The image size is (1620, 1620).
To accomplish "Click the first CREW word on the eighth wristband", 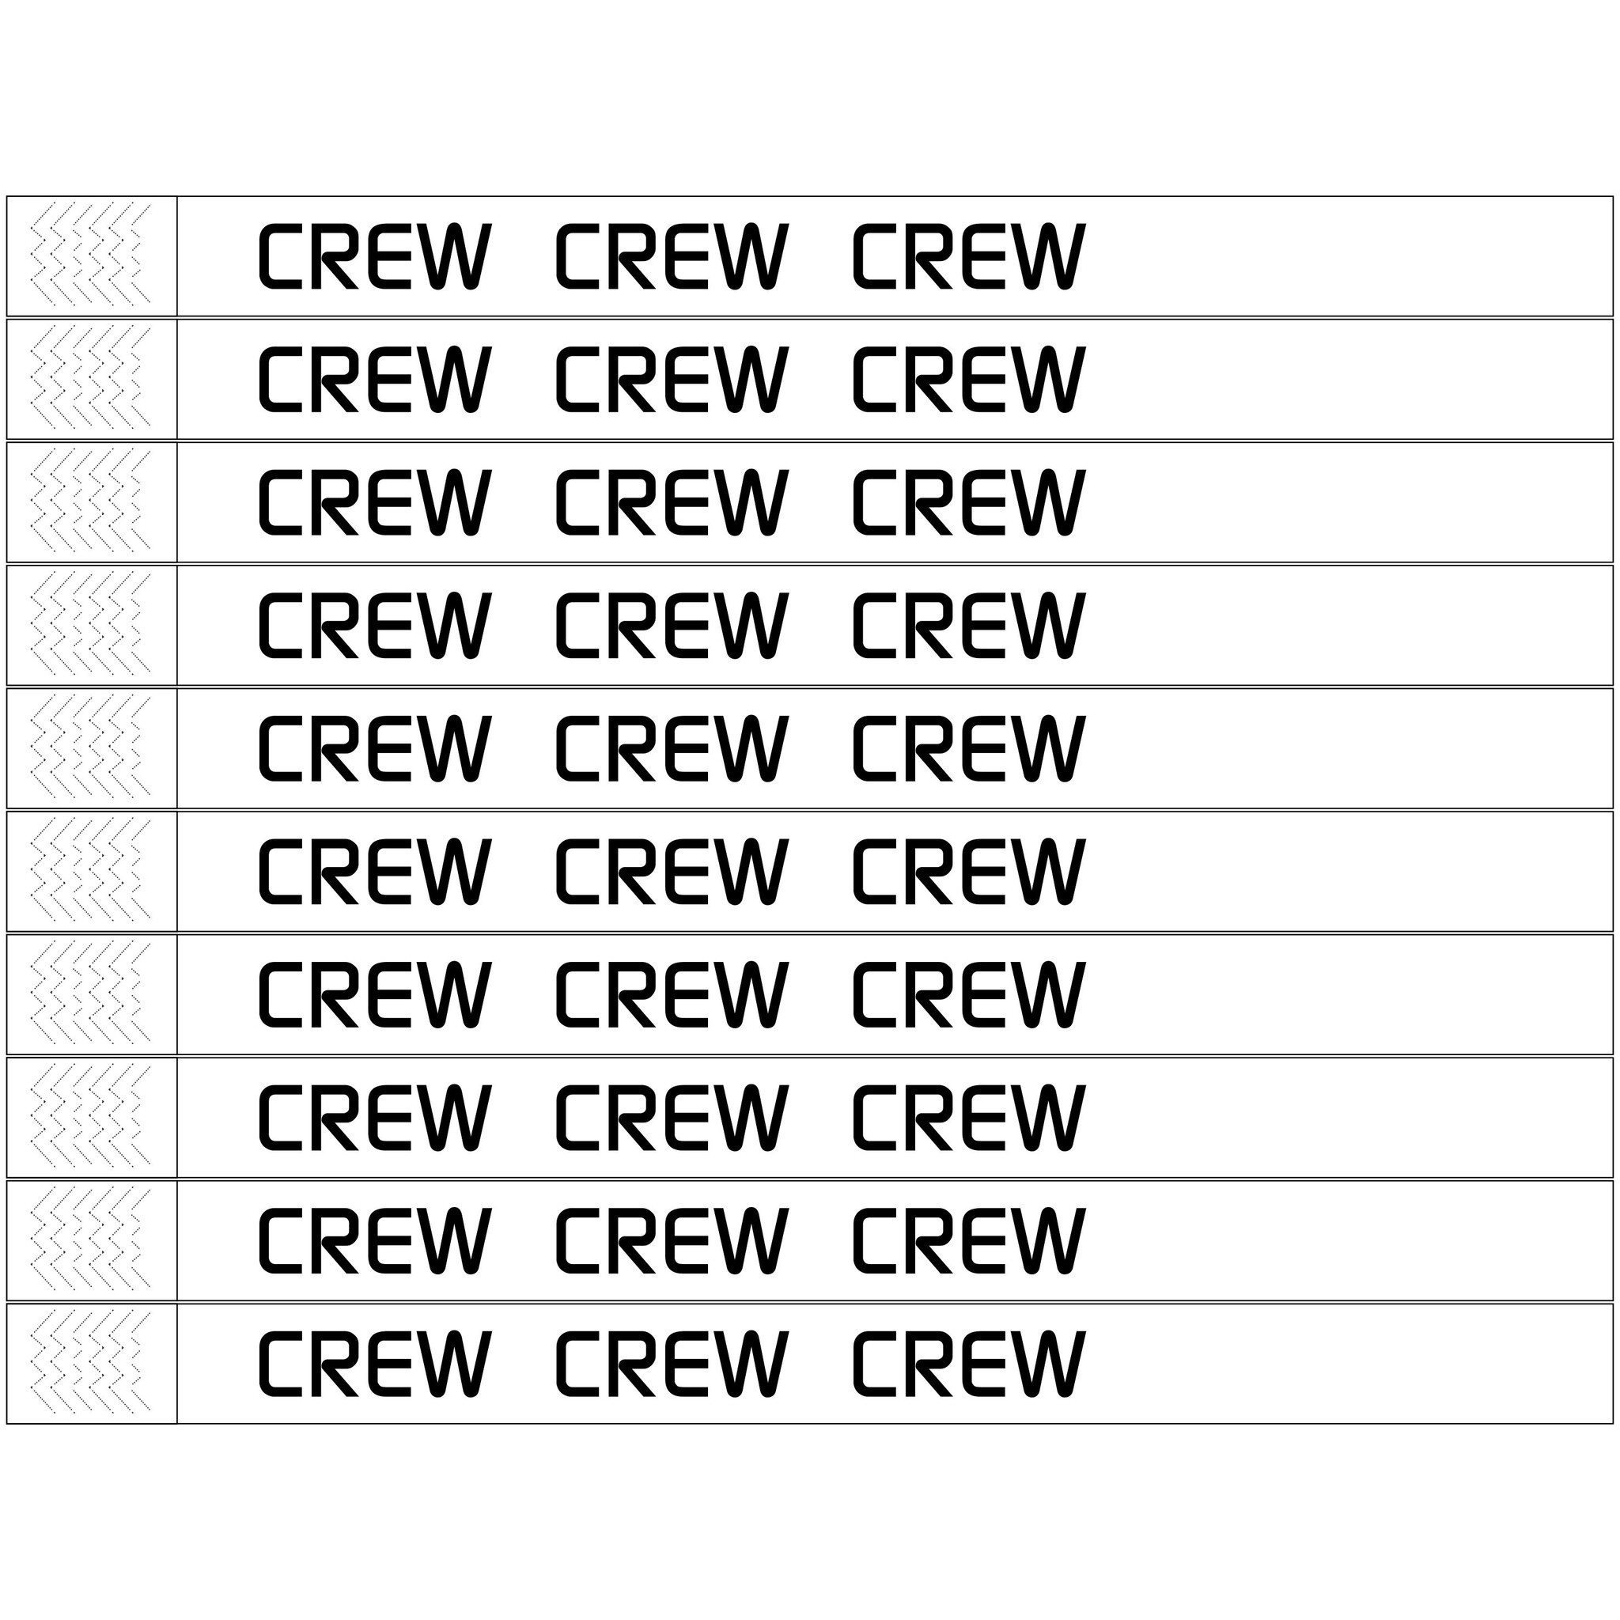I will click(x=374, y=1117).
